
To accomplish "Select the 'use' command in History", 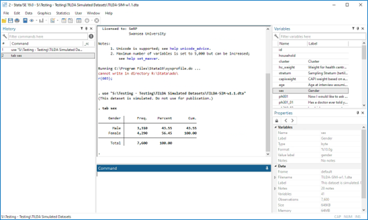I will click(x=48, y=50).
